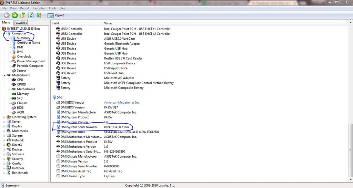The height and width of the screenshot is (188, 353).
Task: Switch to the Favorites tab
Action: tap(20, 23)
